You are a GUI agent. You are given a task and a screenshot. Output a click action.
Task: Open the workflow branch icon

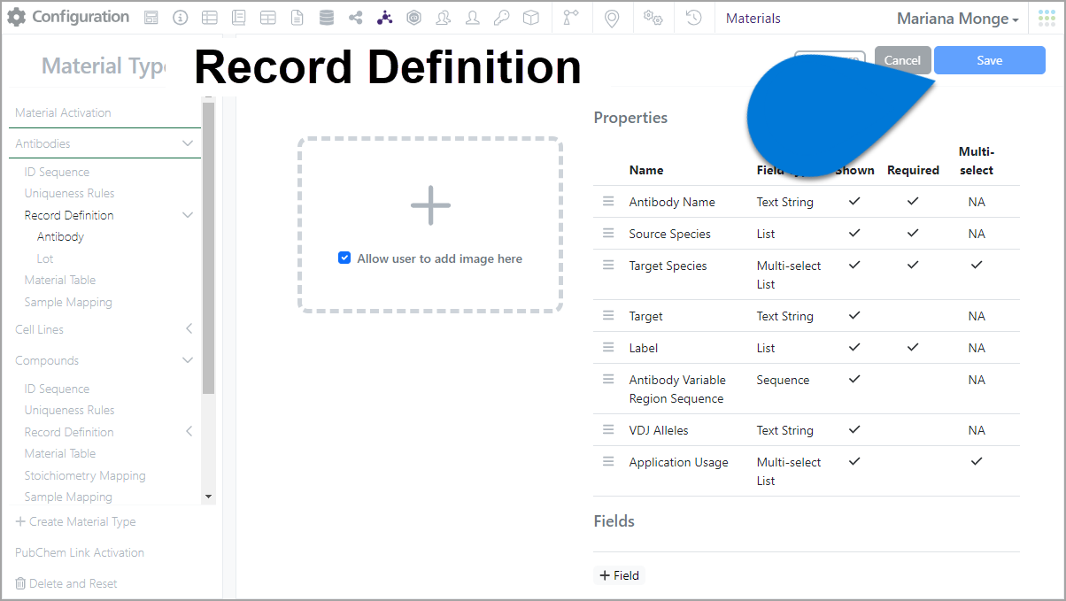[571, 18]
